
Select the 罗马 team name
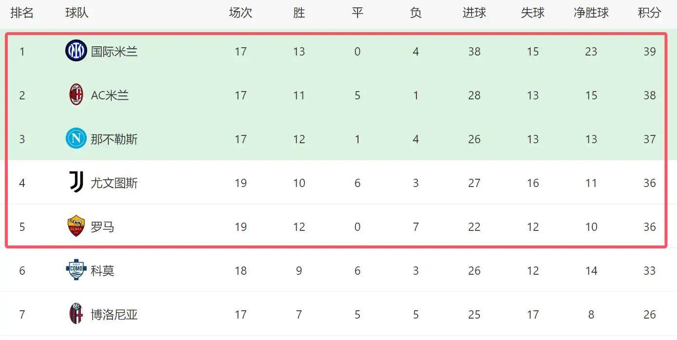click(x=102, y=227)
